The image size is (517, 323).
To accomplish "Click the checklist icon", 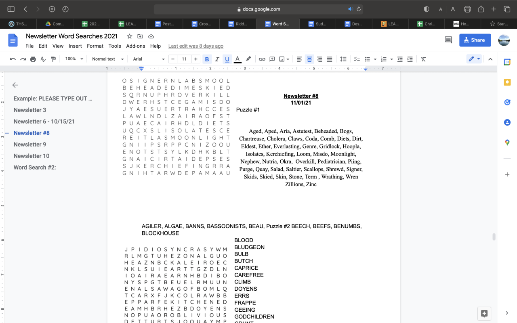I will click(x=357, y=59).
